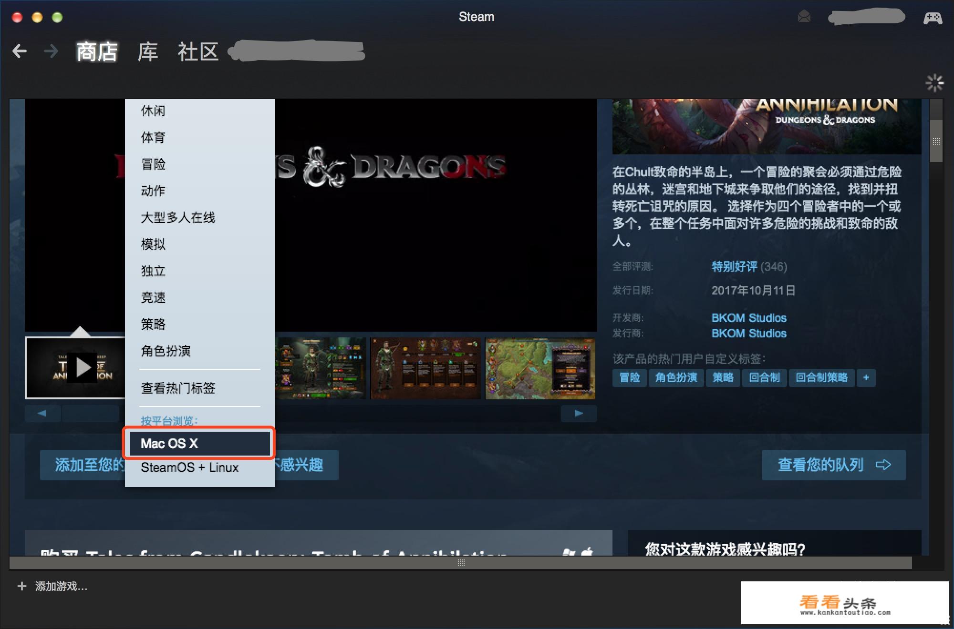Open developer BKOM Studios link
This screenshot has width=954, height=629.
coord(749,318)
